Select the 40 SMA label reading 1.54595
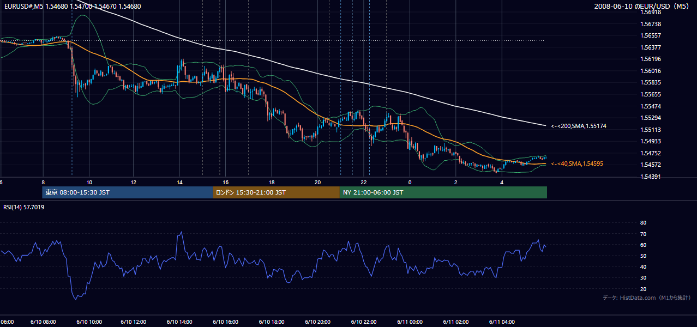The image size is (697, 327). (577, 163)
